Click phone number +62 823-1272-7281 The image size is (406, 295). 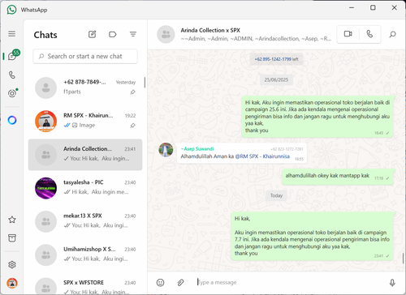coord(287,149)
